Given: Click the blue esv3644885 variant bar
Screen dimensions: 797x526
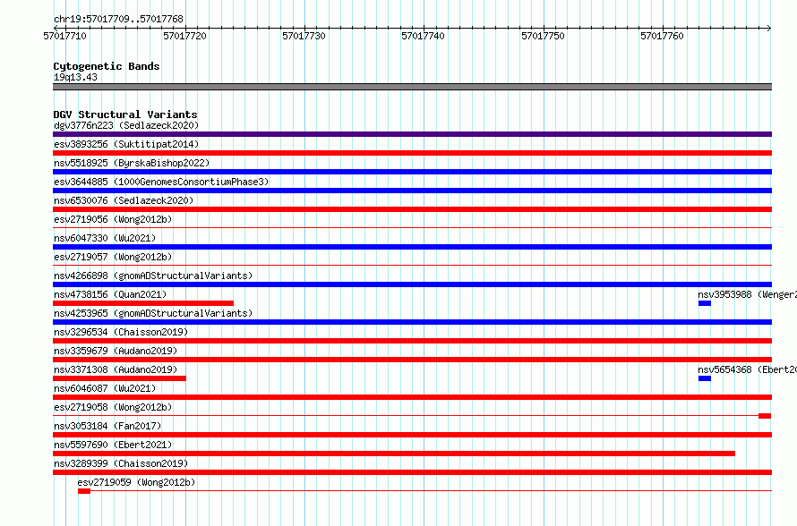Looking at the screenshot, I should click(412, 191).
